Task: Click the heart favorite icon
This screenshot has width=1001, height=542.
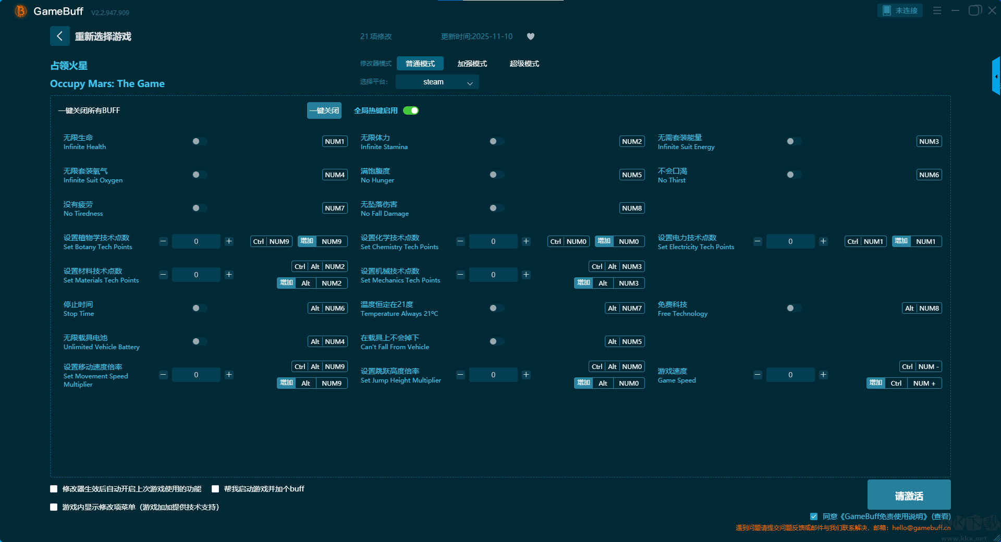Action: (531, 36)
